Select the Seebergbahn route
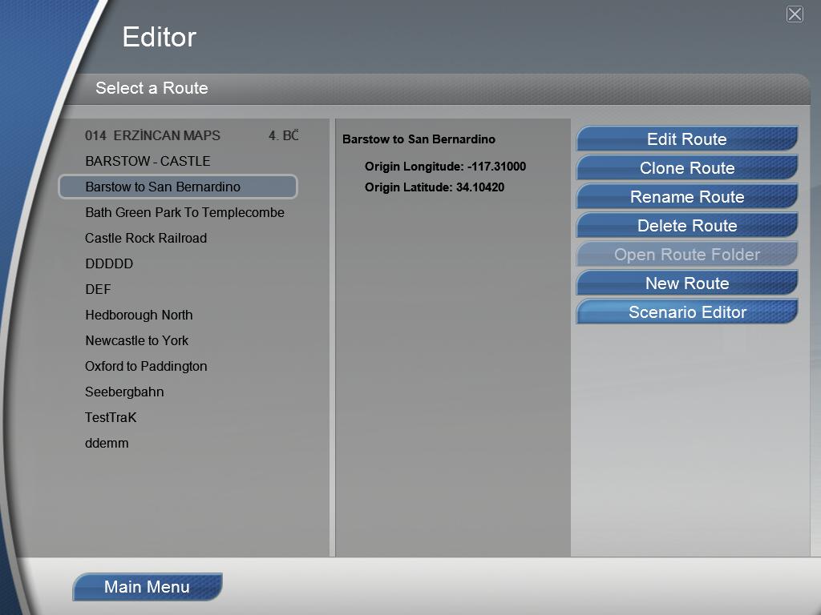This screenshot has width=821, height=615. point(178,392)
